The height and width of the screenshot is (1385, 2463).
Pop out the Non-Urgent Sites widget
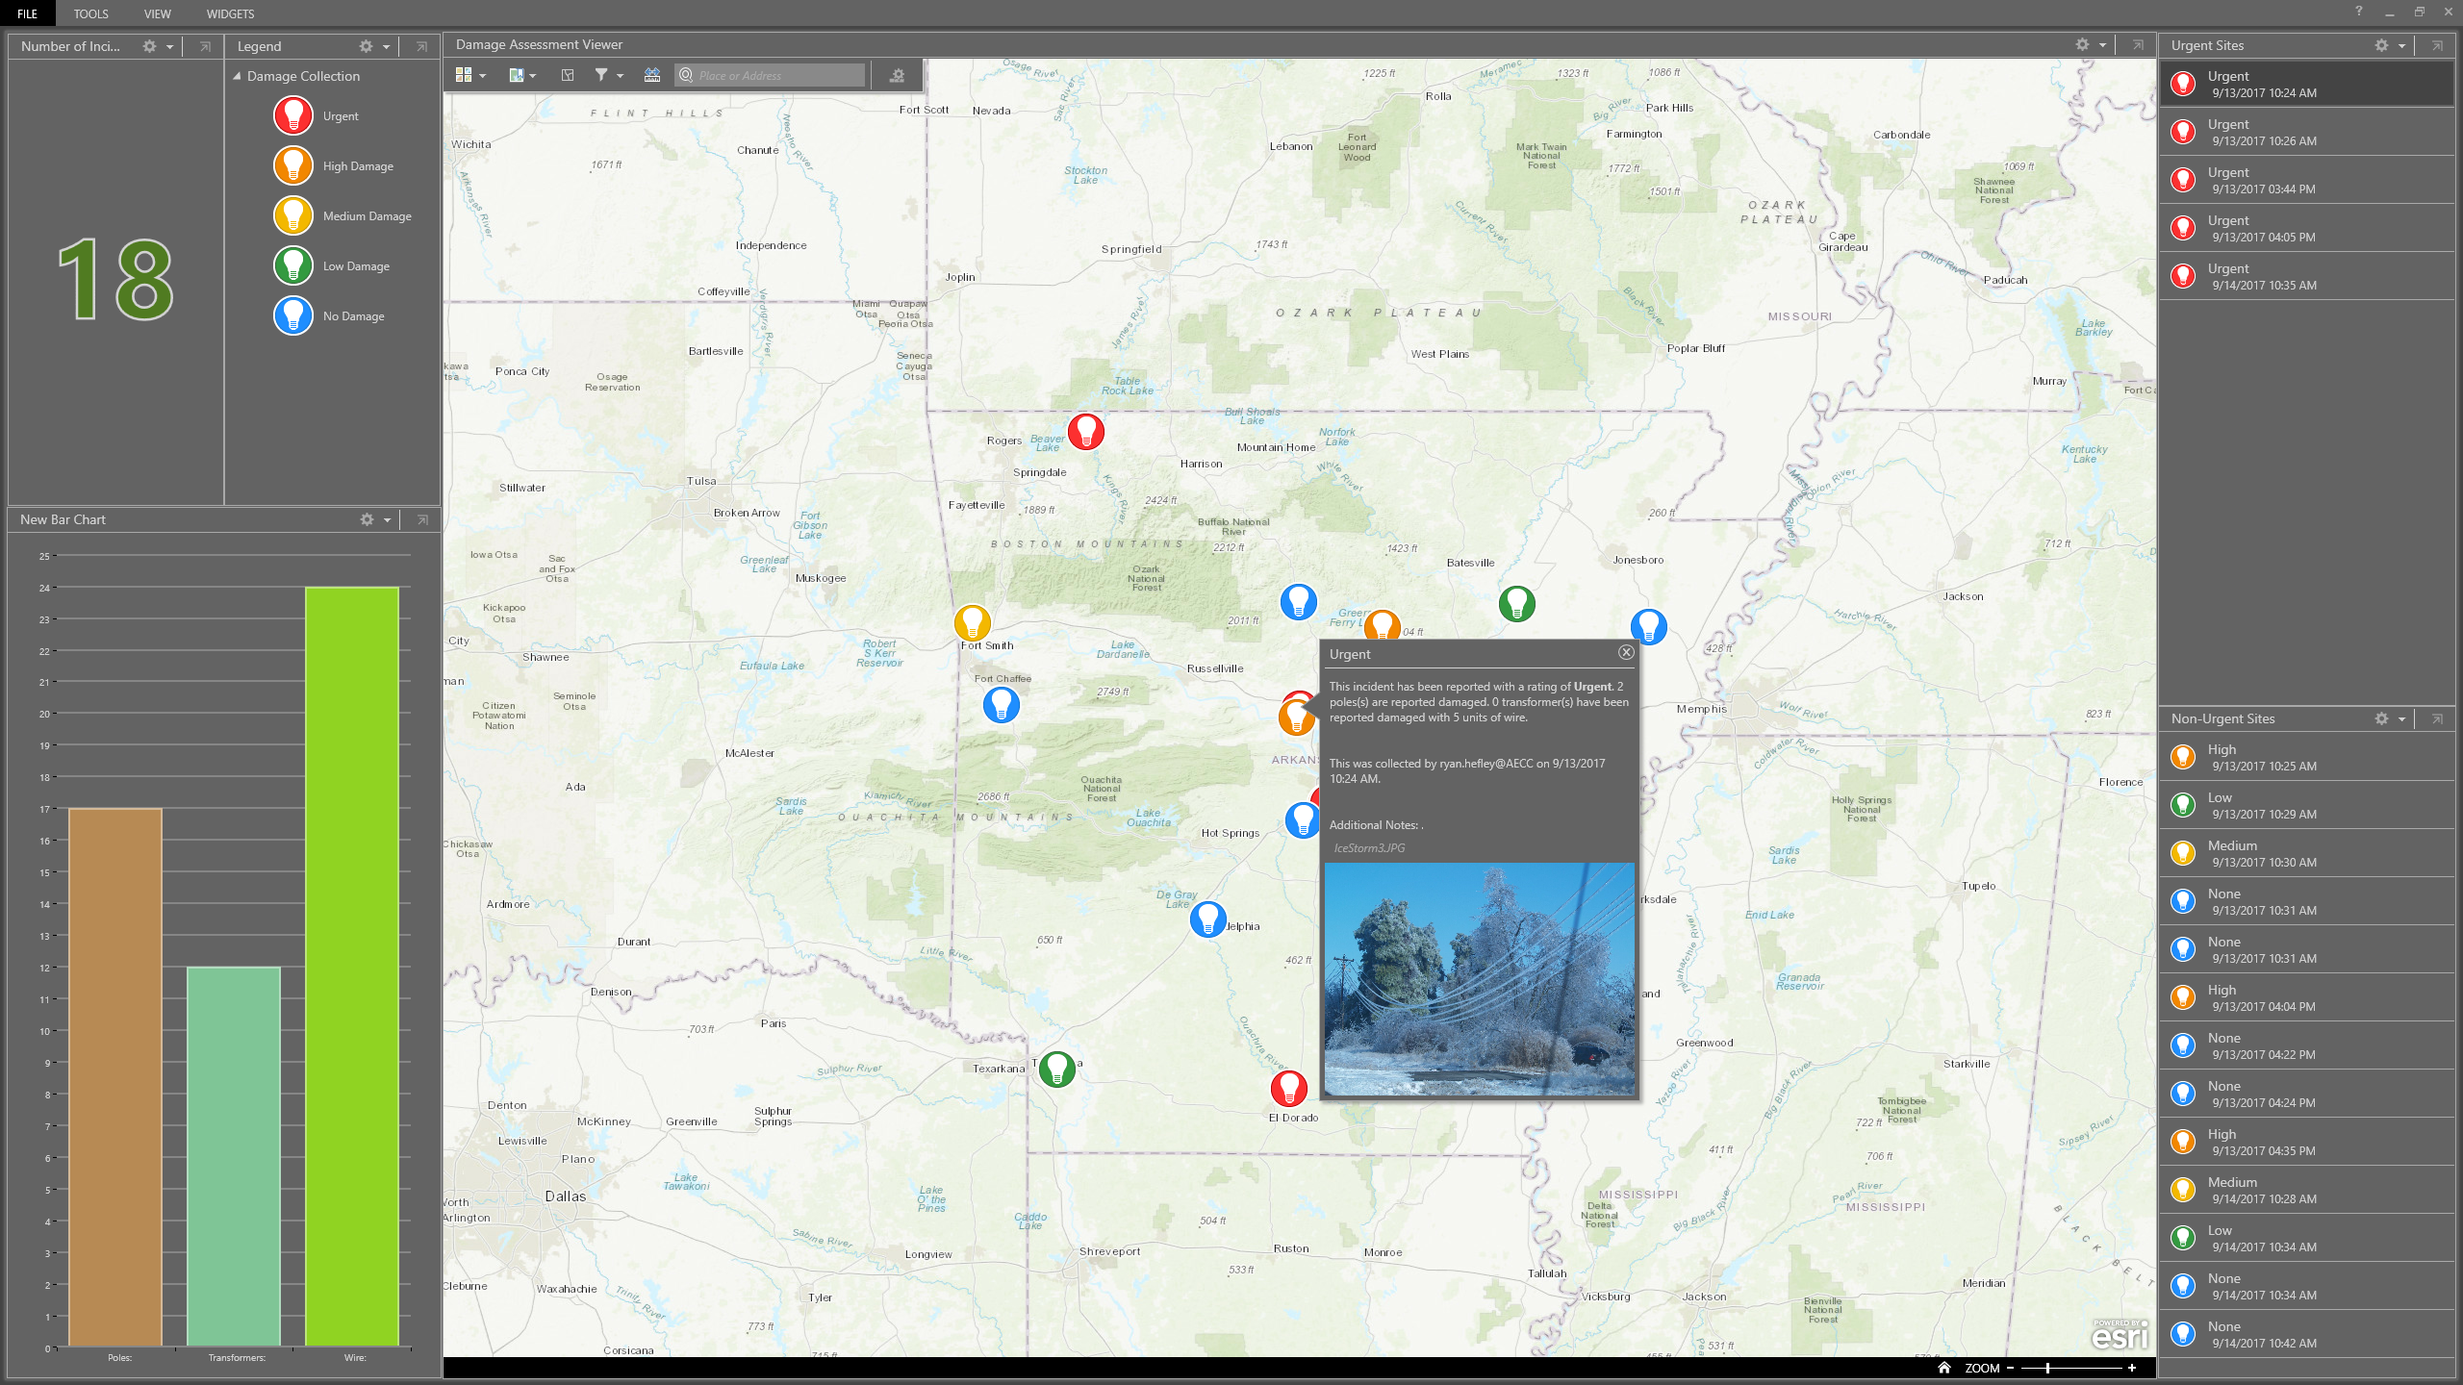(2437, 718)
